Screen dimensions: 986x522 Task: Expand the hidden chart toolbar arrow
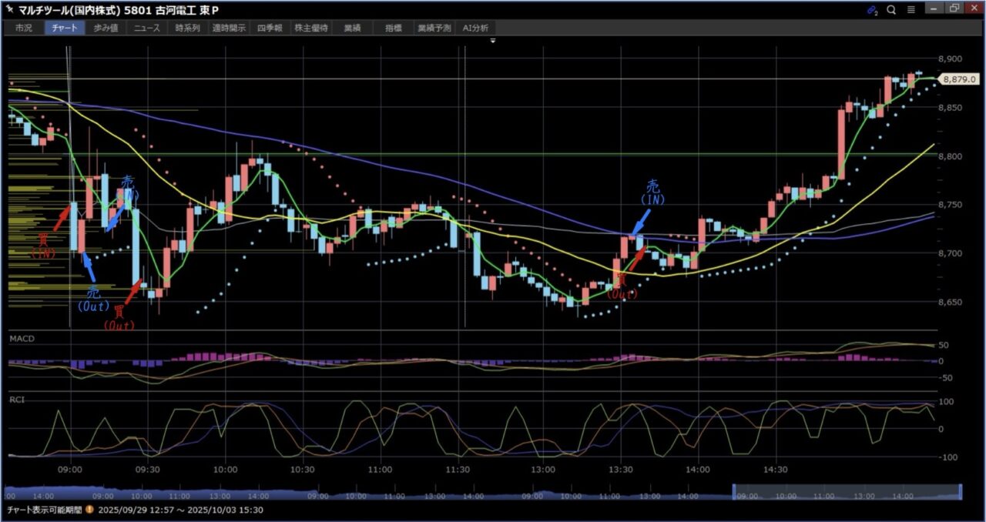[x=492, y=40]
